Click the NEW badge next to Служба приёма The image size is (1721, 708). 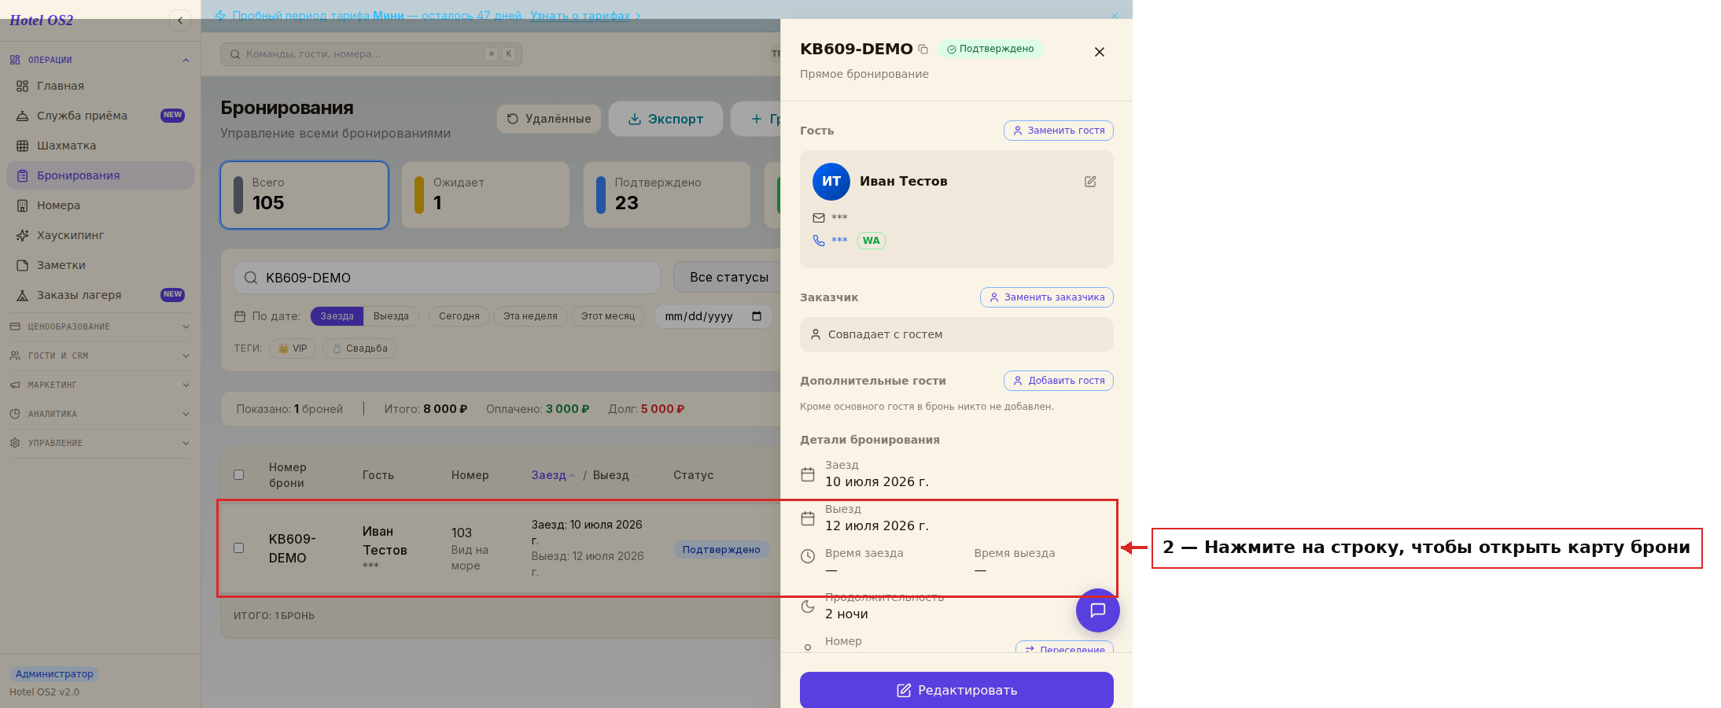pyautogui.click(x=173, y=116)
